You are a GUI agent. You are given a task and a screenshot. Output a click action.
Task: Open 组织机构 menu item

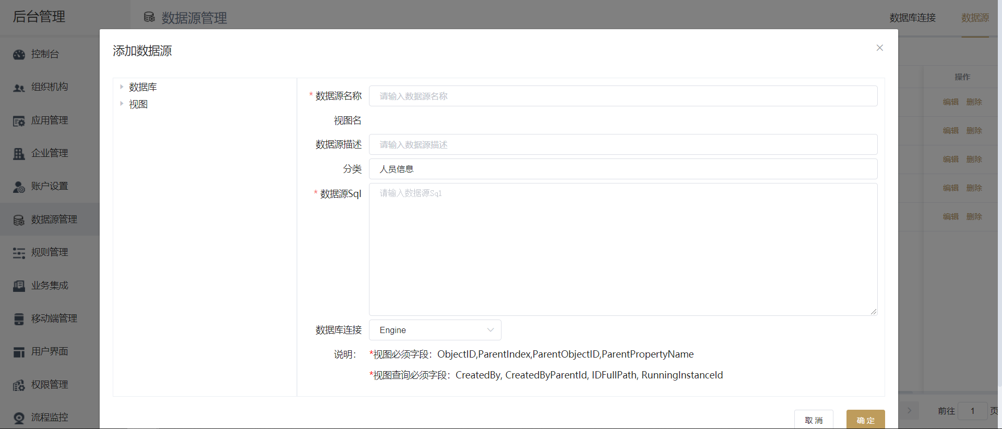click(x=50, y=87)
